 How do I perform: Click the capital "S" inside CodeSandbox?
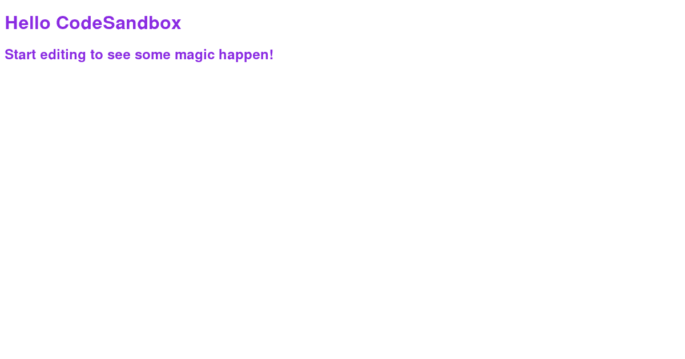tap(108, 23)
